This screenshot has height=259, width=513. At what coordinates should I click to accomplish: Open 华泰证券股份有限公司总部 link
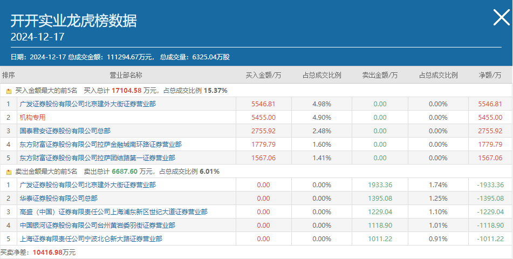pos(59,199)
